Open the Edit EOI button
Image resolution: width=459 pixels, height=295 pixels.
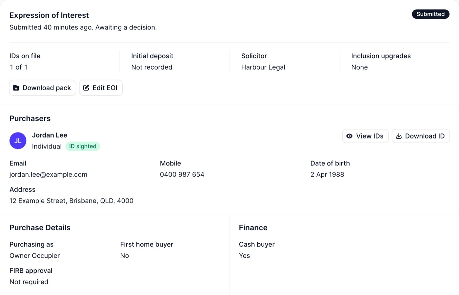(x=101, y=88)
